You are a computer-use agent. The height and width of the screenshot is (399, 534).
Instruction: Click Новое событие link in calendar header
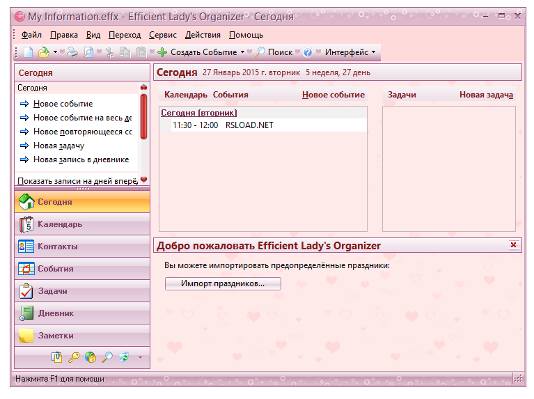(333, 95)
